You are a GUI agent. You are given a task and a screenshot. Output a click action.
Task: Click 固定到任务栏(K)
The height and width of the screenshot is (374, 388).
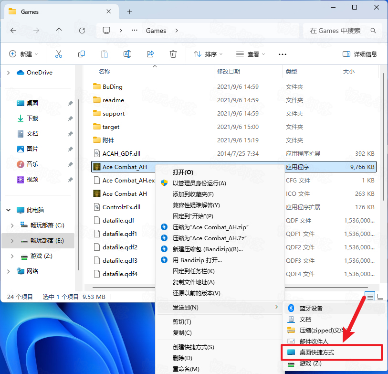193,271
